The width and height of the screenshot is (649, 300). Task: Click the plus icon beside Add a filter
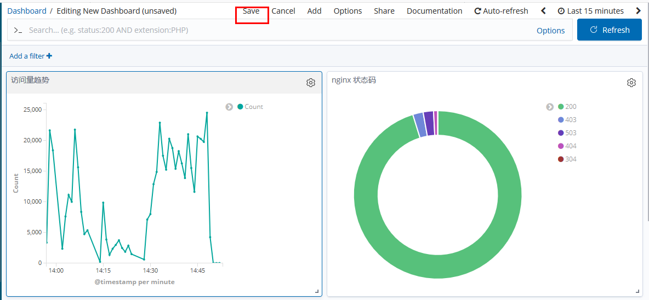click(x=49, y=56)
